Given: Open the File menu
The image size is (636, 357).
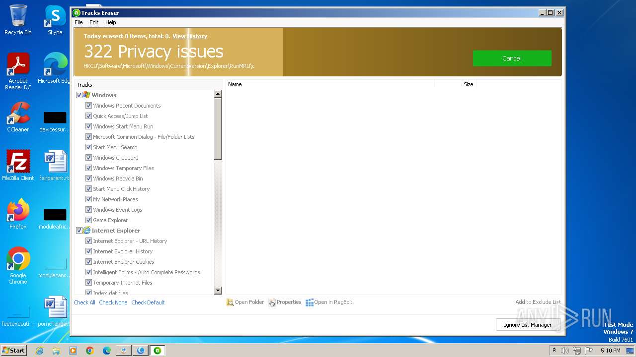Looking at the screenshot, I should (x=79, y=22).
